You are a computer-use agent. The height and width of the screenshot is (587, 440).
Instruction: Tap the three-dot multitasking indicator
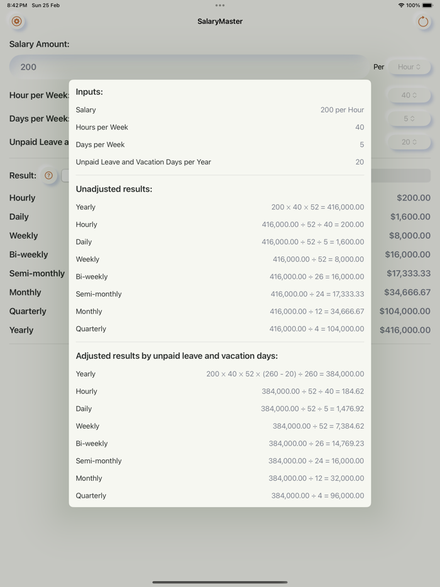coord(220,5)
